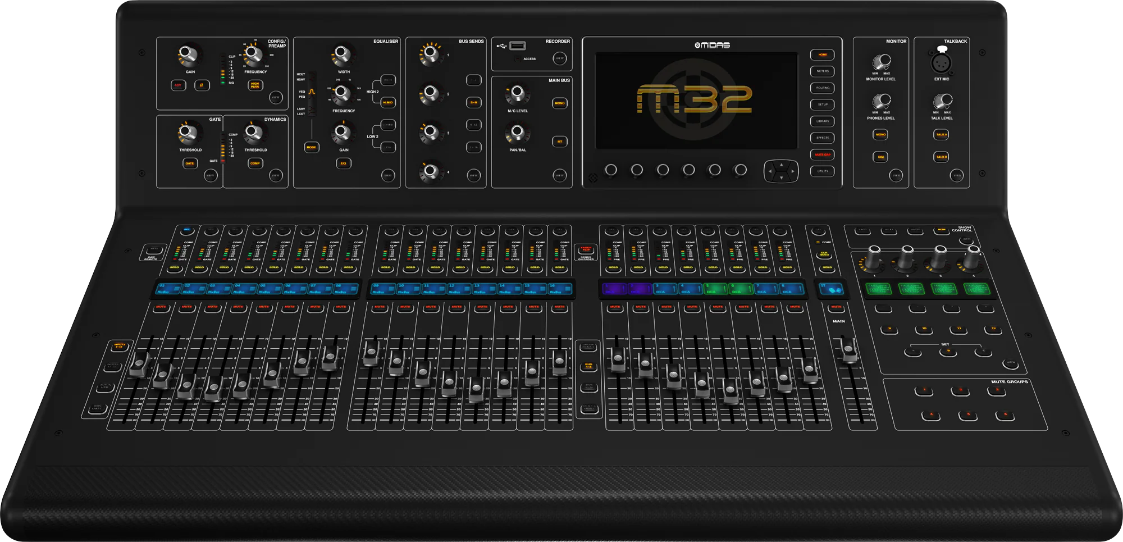
Task: Activate Mute Groups button 1
Action: (924, 390)
